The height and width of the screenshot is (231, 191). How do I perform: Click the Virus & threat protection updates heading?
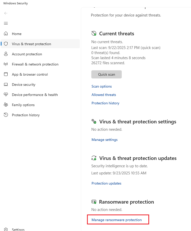[138, 158]
